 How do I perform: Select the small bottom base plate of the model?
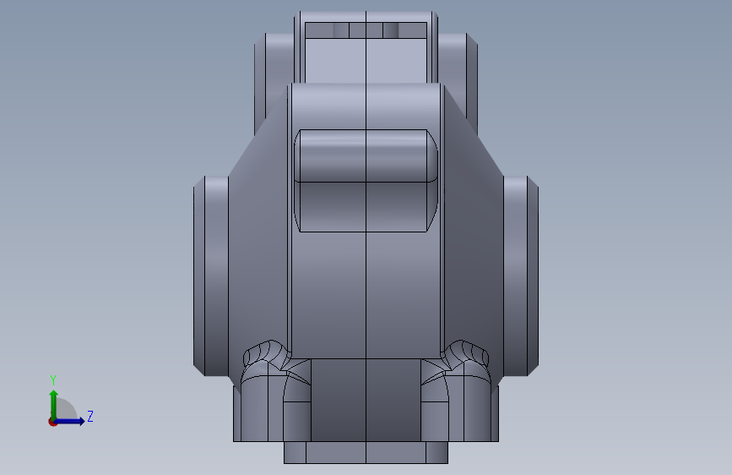tap(366, 452)
